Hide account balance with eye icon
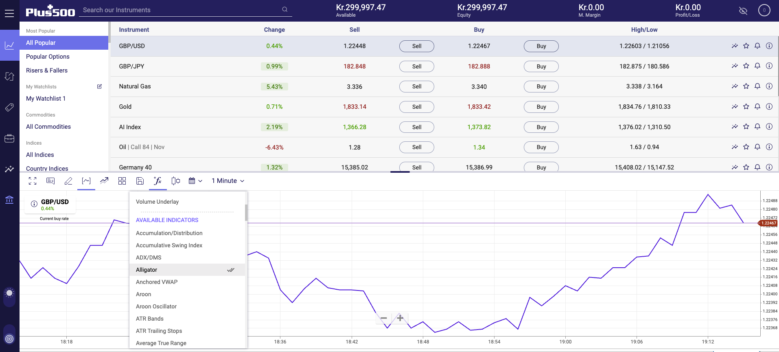779x352 pixels. pyautogui.click(x=743, y=11)
